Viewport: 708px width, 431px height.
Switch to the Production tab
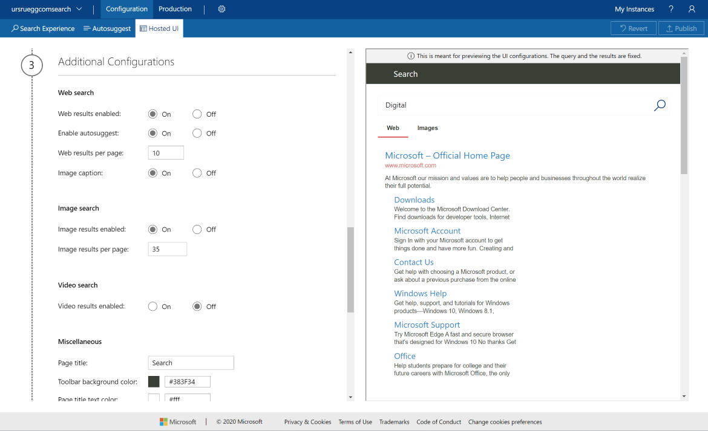(x=175, y=9)
